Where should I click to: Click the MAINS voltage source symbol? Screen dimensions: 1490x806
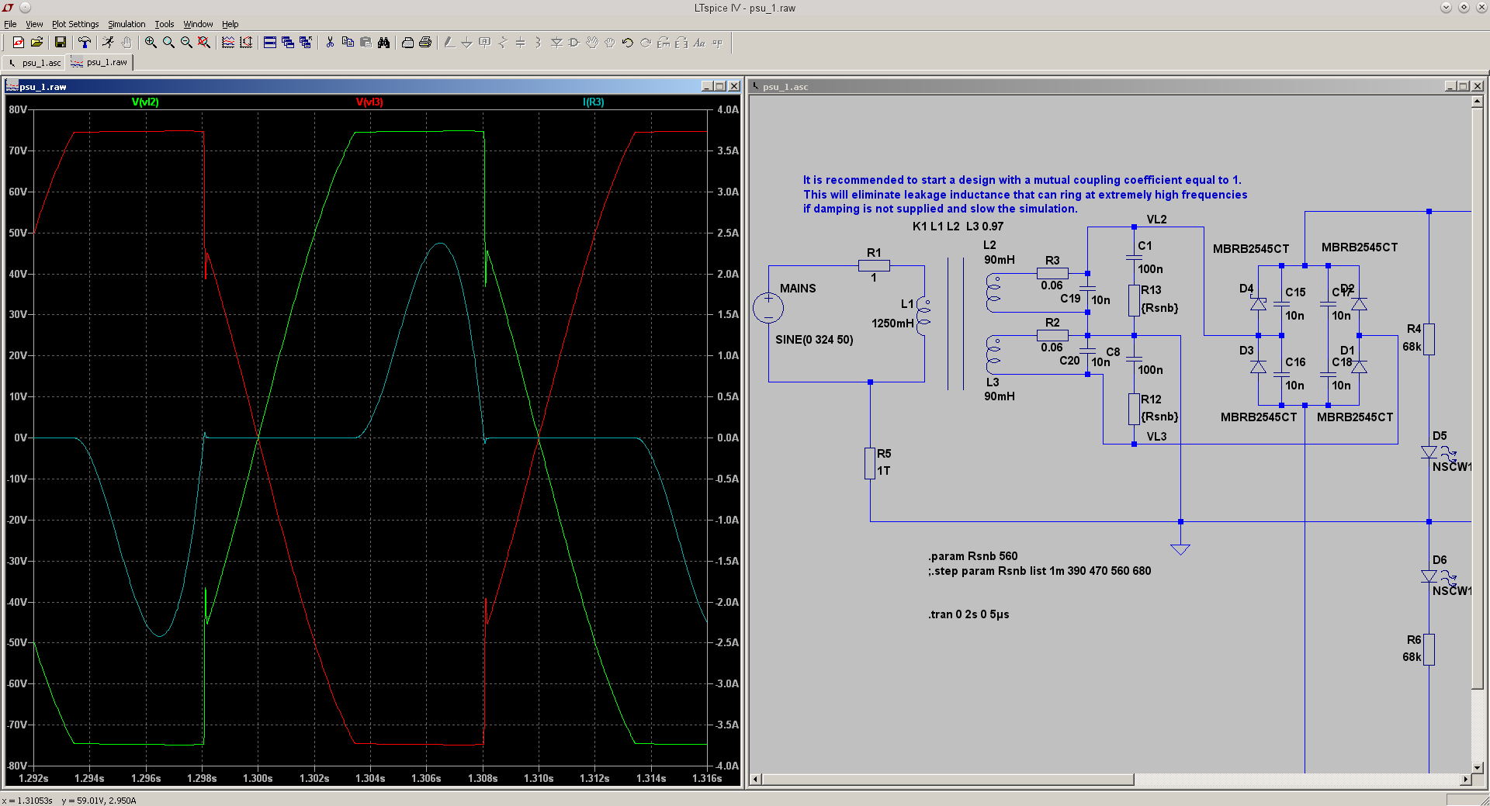768,308
